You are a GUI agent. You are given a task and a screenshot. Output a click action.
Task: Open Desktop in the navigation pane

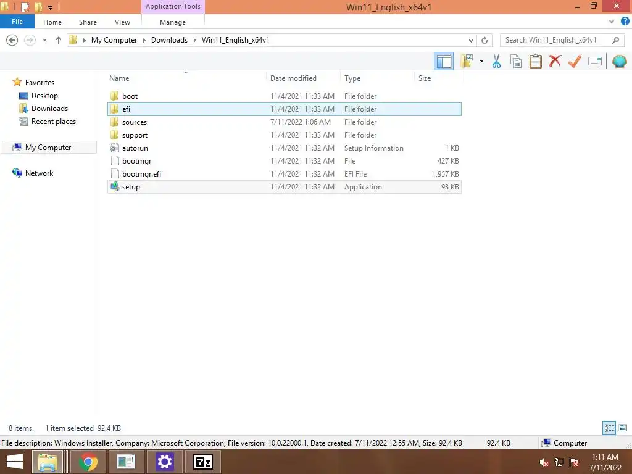point(44,96)
